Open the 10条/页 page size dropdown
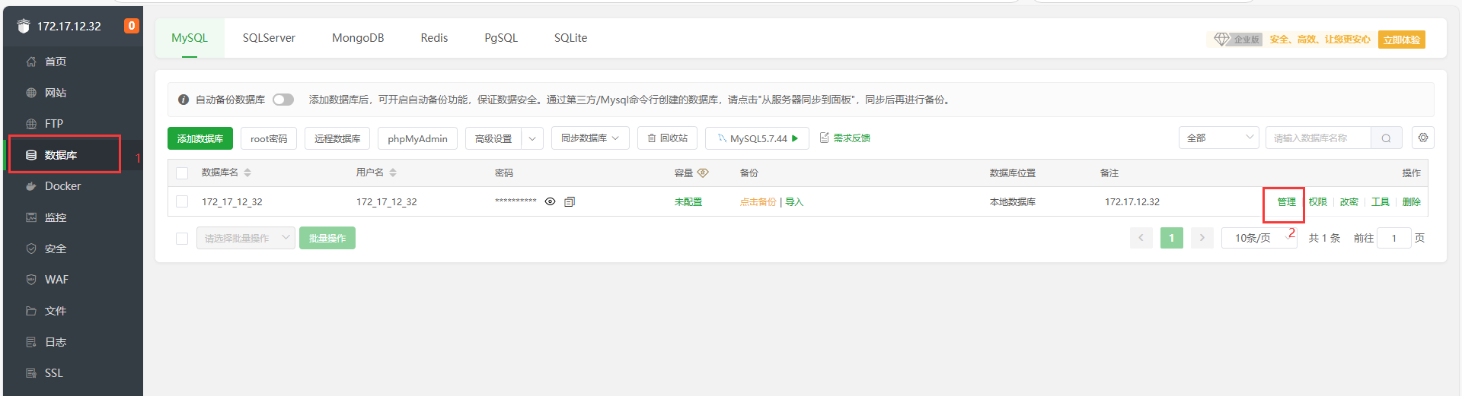Screen dimensions: 1462x396 point(1259,238)
